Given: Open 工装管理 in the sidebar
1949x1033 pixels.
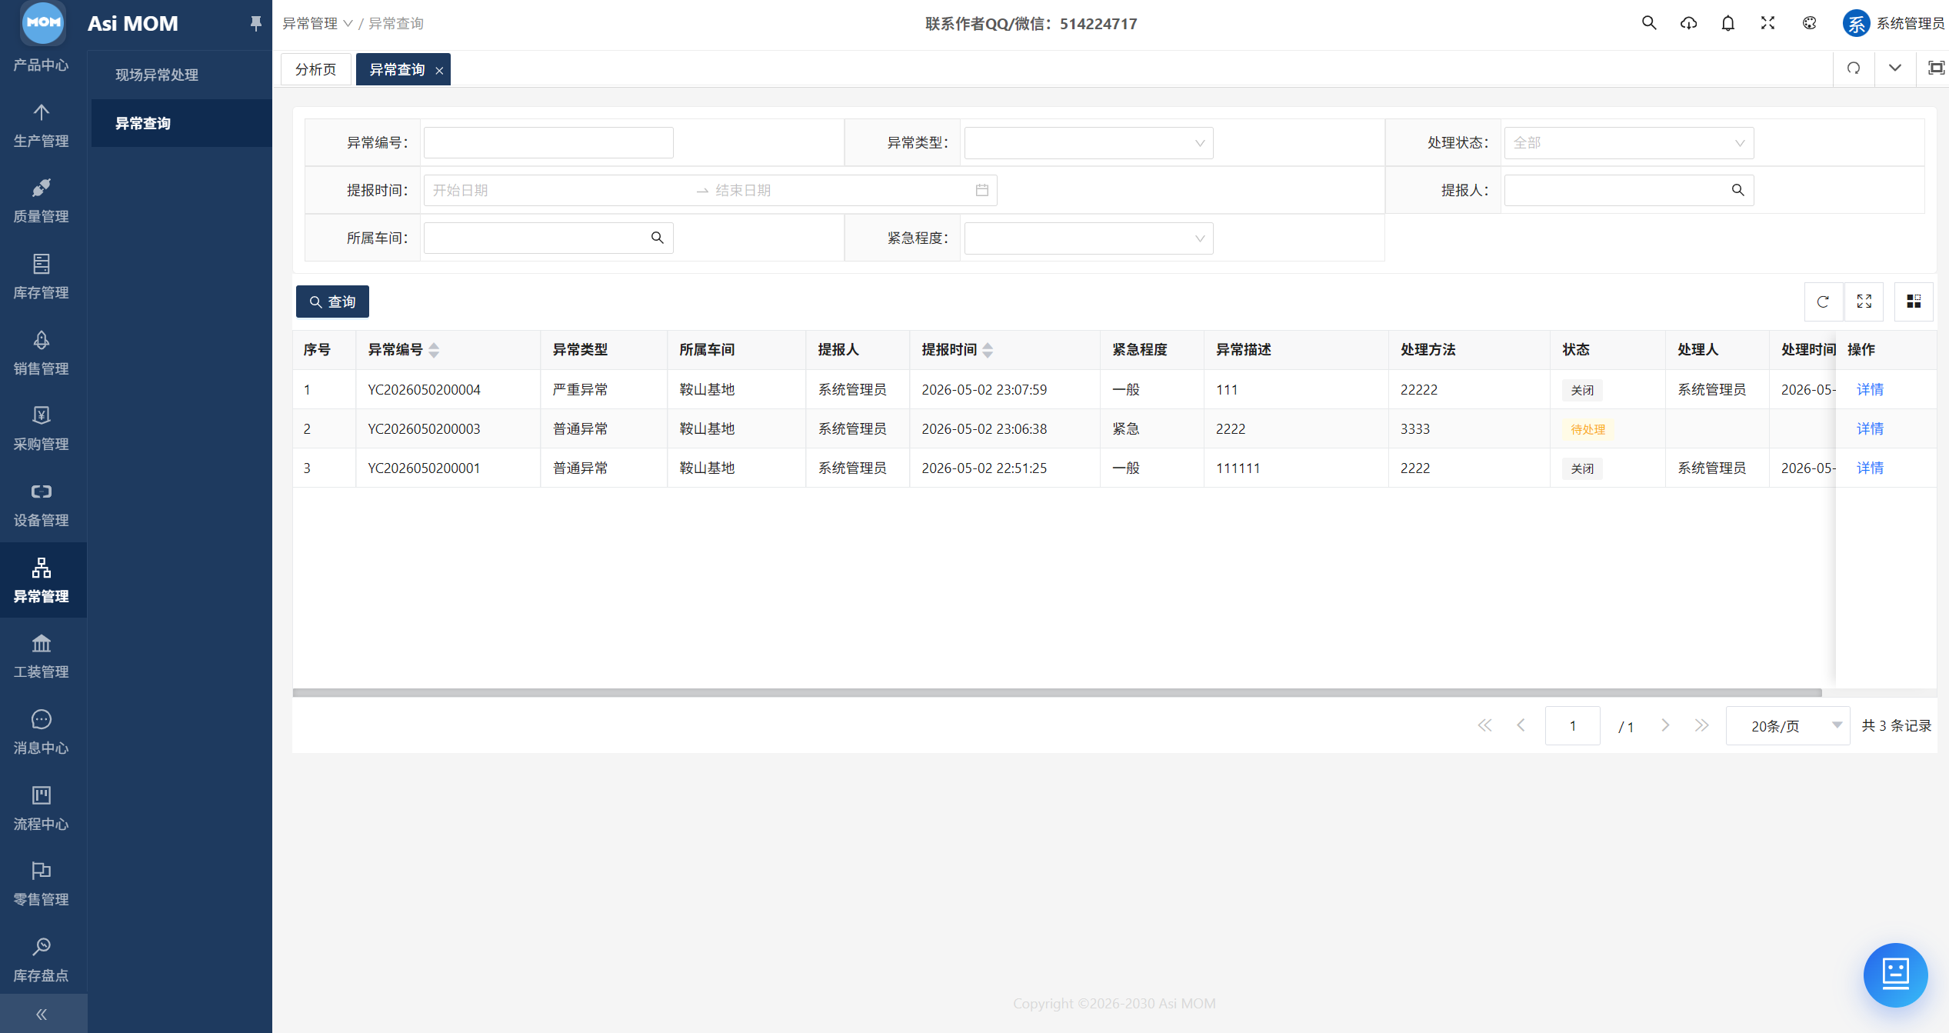Looking at the screenshot, I should click(42, 656).
